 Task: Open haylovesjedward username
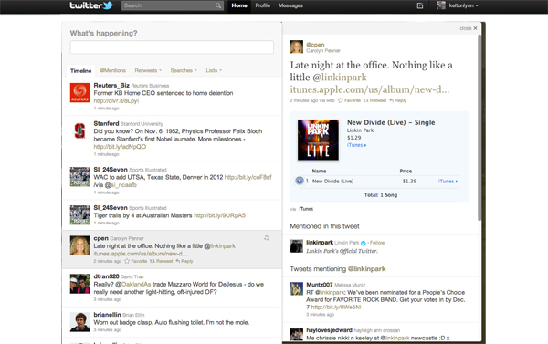(329, 330)
